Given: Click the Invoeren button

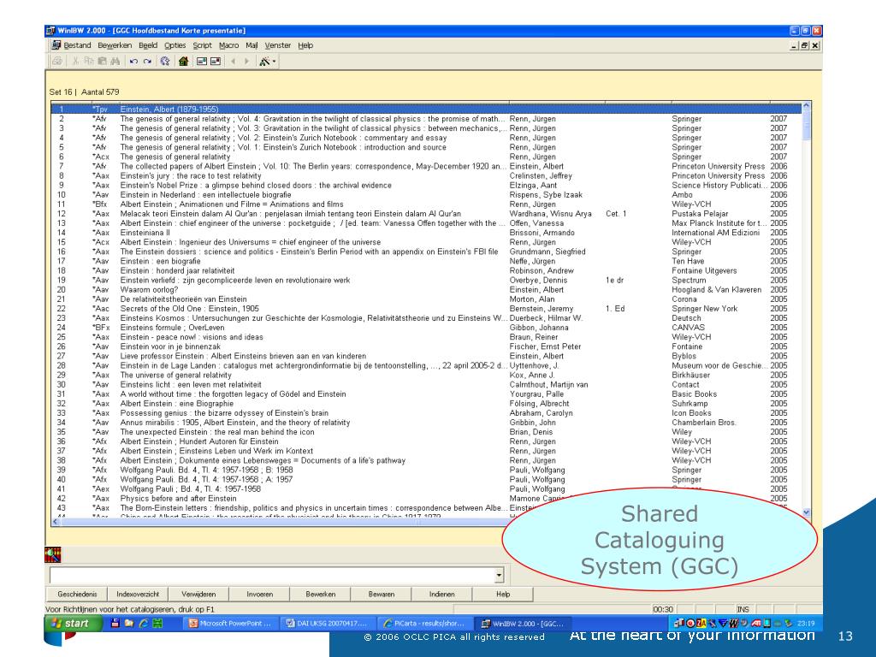Looking at the screenshot, I should coord(260,595).
